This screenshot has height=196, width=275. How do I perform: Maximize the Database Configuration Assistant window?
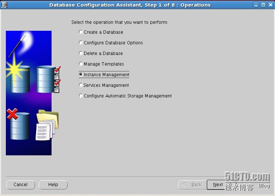(x=263, y=5)
